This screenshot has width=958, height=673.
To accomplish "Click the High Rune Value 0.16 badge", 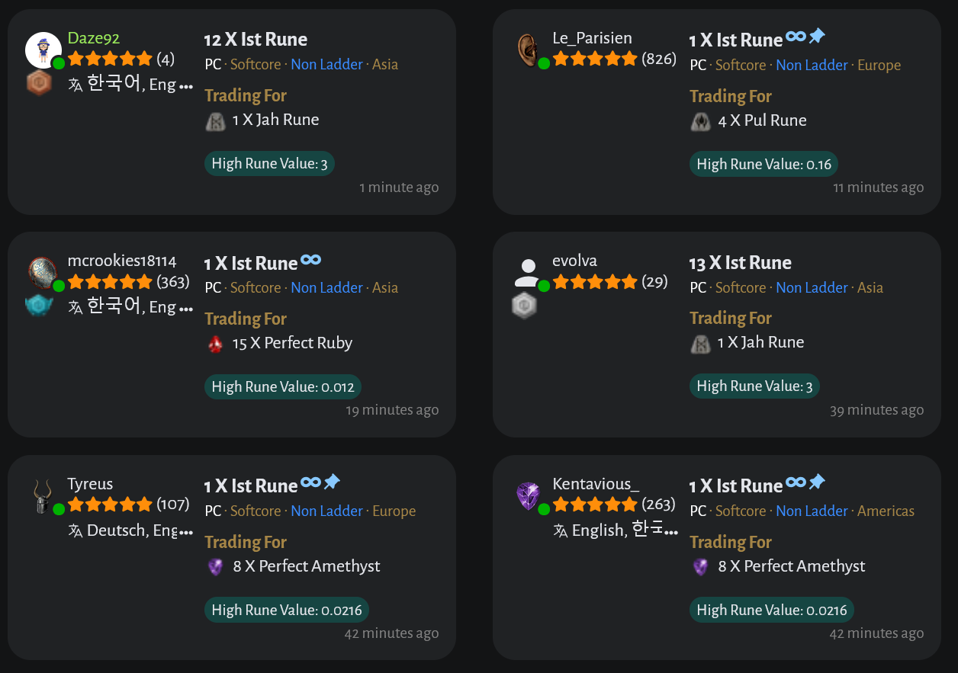I will [764, 165].
